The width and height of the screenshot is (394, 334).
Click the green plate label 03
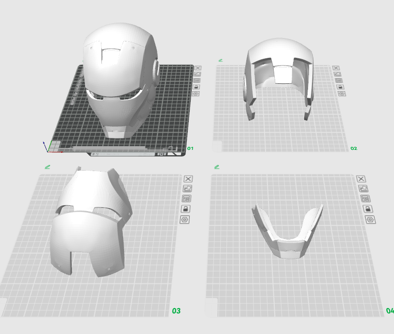coord(176,311)
